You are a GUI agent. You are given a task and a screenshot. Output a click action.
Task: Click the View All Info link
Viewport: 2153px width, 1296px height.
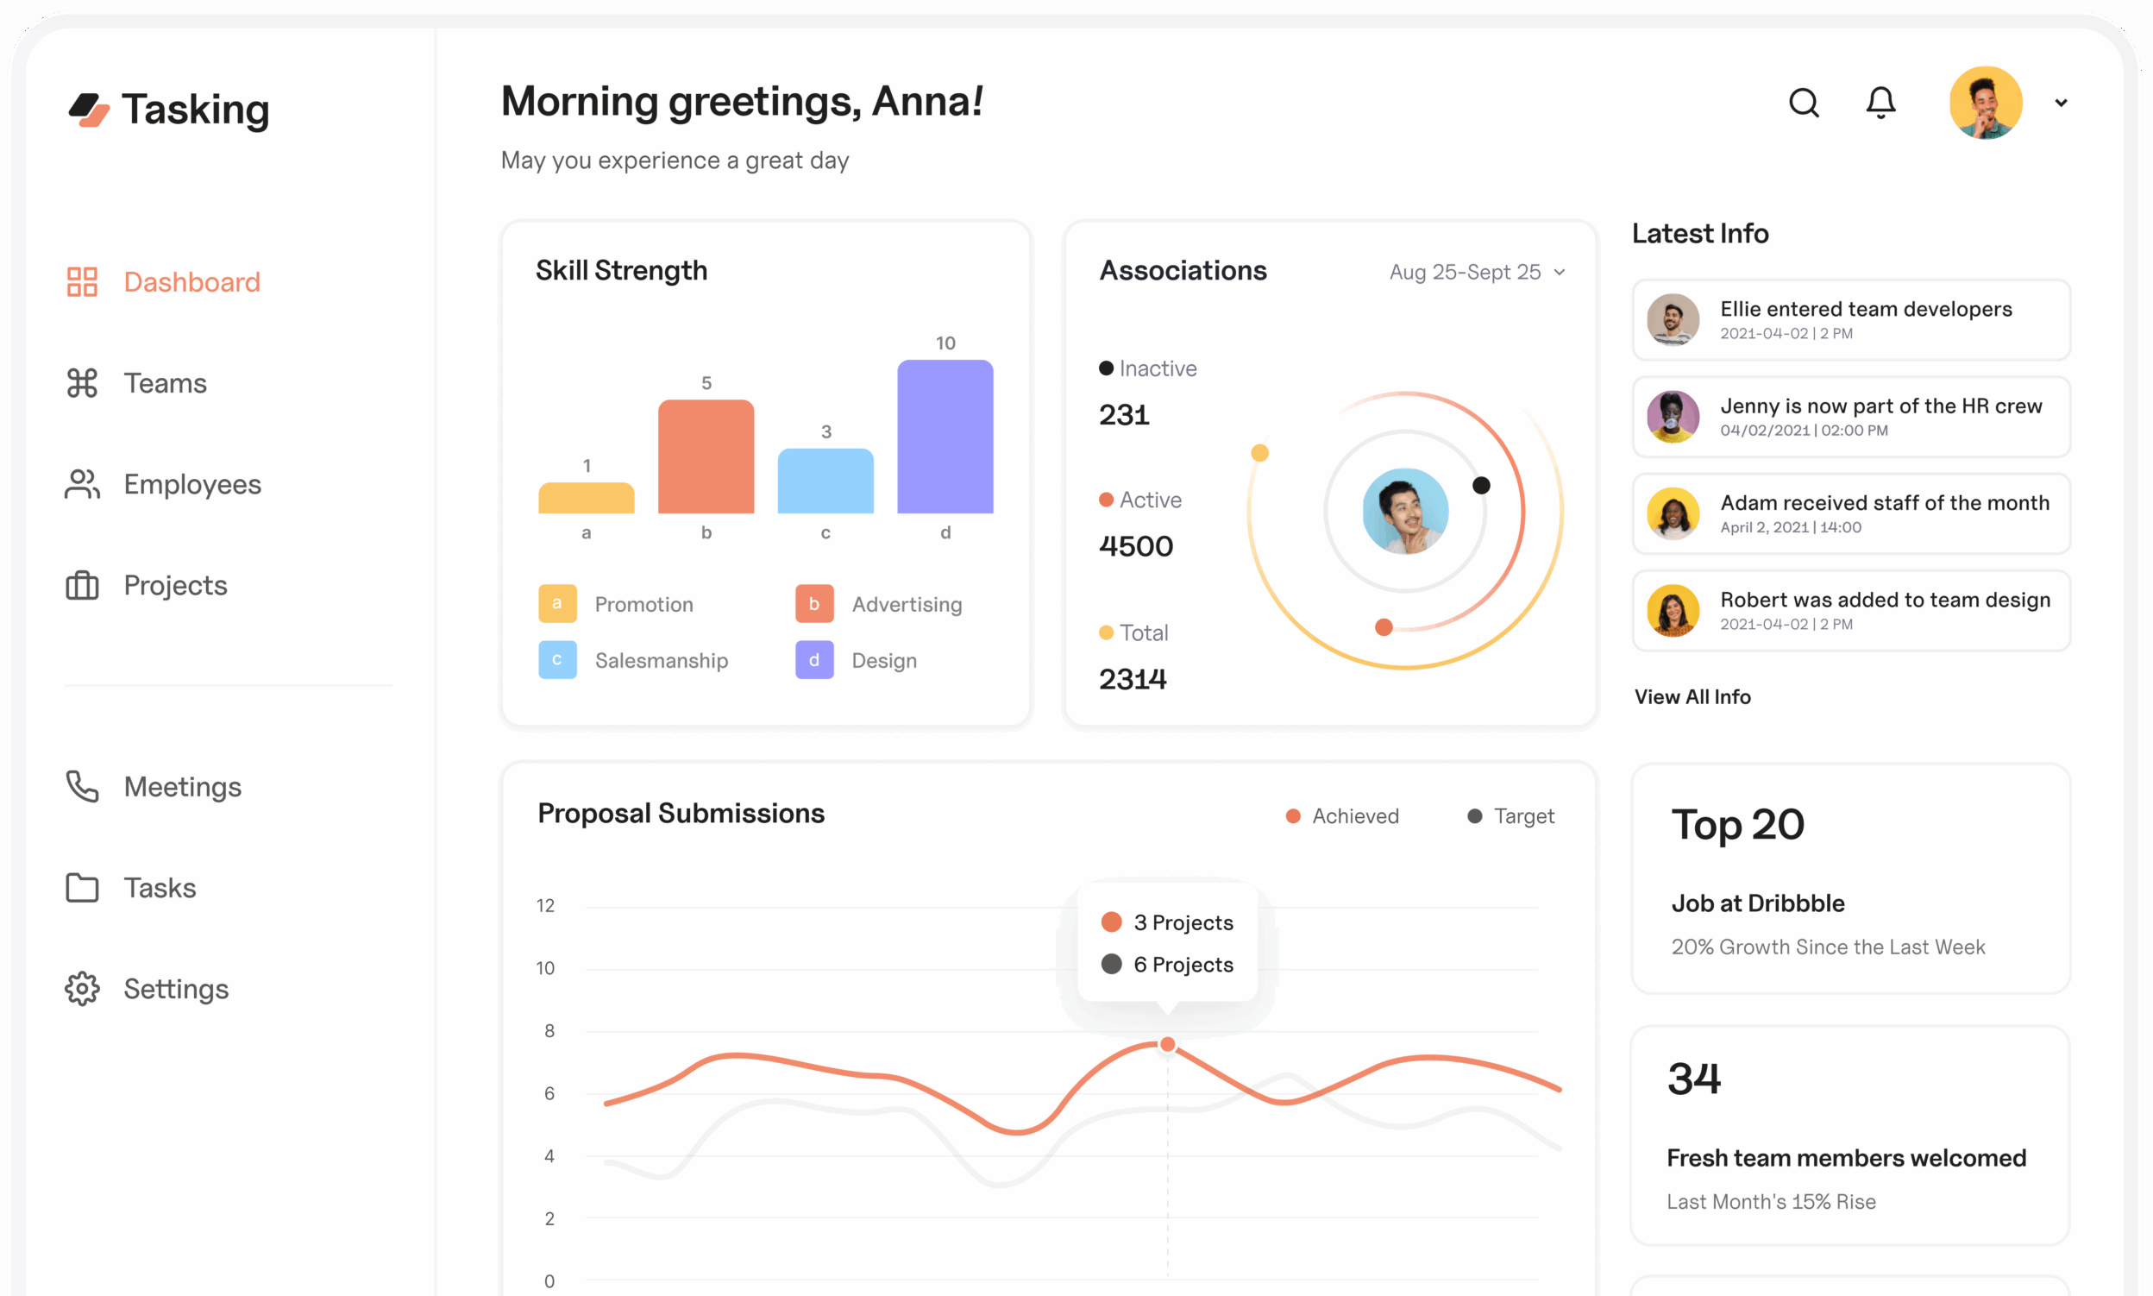pyautogui.click(x=1692, y=697)
